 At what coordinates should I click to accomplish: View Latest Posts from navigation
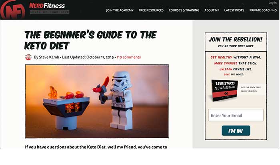(234, 10)
